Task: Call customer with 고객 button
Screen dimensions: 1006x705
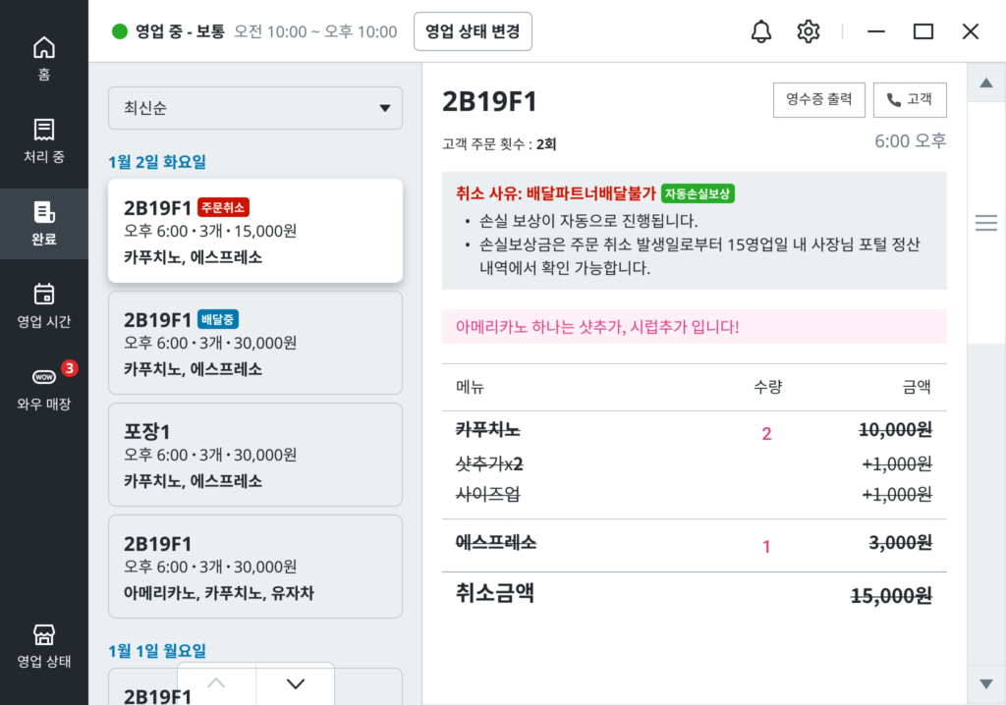Action: (x=910, y=99)
